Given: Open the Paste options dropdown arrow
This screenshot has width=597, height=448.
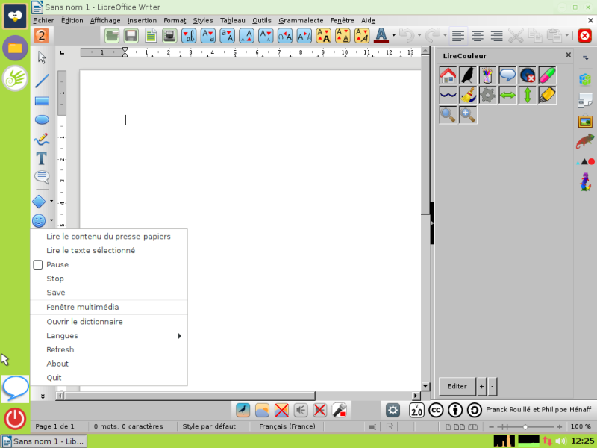Looking at the screenshot, I should pyautogui.click(x=567, y=36).
